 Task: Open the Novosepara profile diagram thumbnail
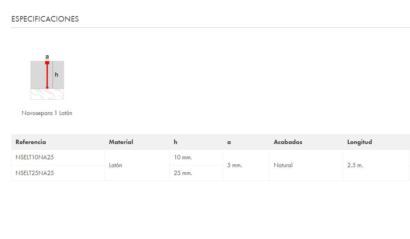(47, 78)
